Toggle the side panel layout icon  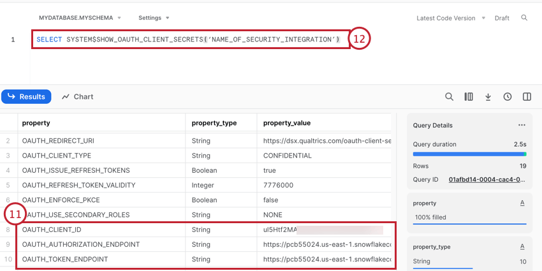[527, 97]
